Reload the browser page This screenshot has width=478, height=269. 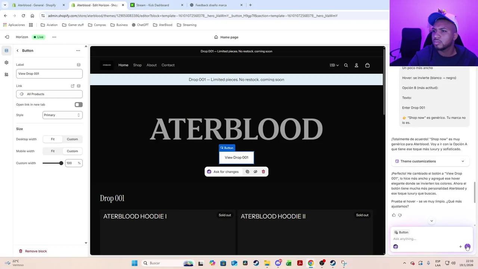coord(23,16)
